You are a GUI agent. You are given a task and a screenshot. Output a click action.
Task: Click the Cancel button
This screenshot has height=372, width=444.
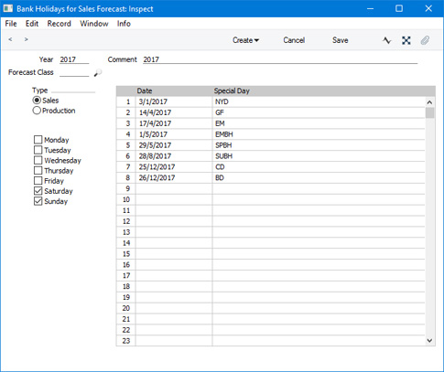294,40
